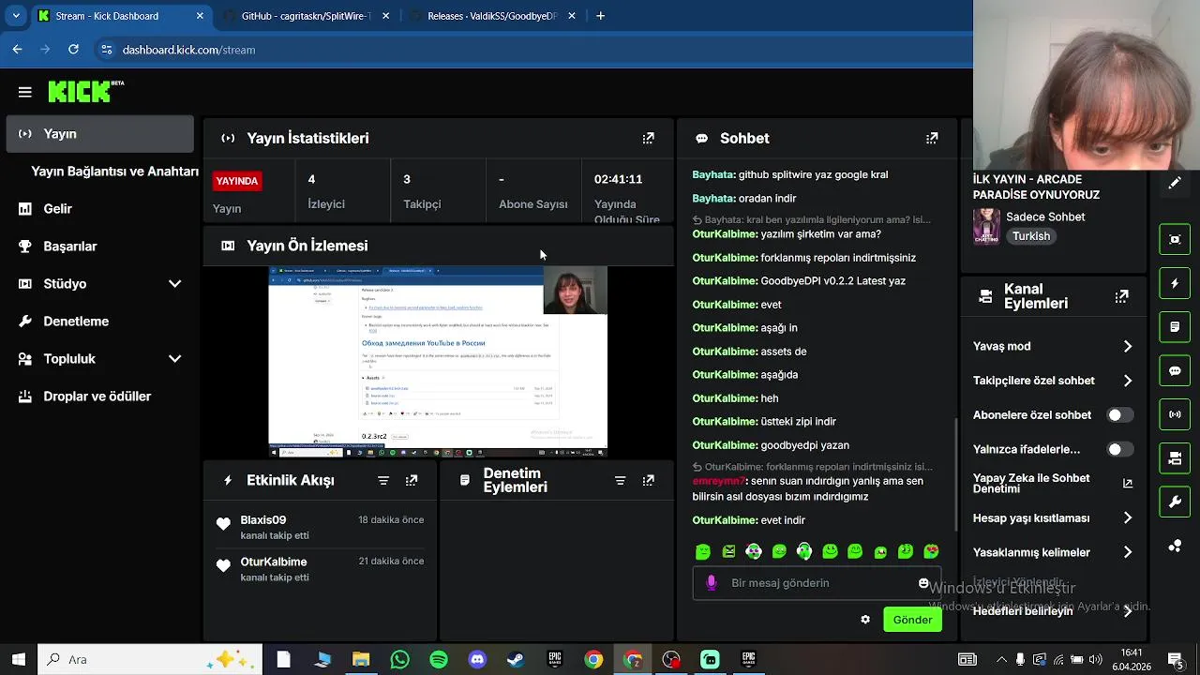
Task: Open a new browser tab
Action: coord(600,16)
